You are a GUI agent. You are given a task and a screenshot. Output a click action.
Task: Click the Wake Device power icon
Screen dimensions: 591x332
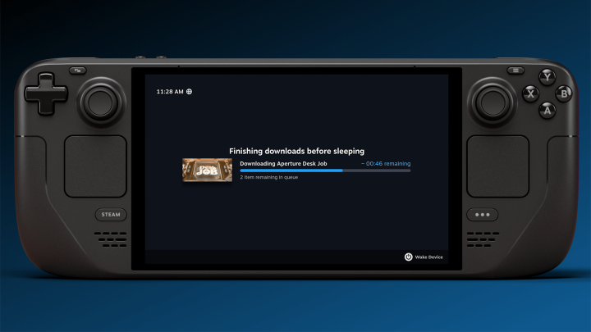pos(408,257)
